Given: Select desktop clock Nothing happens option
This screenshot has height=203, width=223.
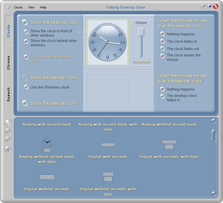Looking at the screenshot, I should (x=162, y=34).
